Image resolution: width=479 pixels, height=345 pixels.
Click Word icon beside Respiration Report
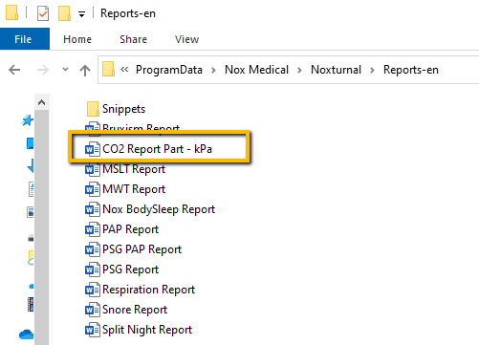(x=93, y=290)
